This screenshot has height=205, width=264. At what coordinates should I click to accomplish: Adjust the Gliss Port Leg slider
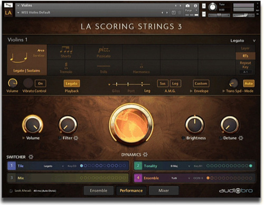(131, 84)
